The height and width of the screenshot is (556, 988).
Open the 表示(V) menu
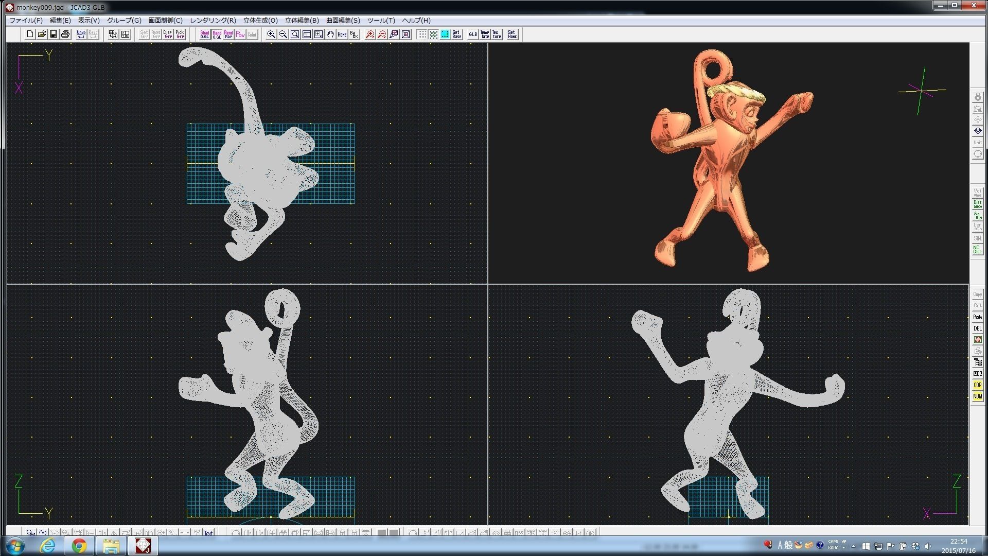point(89,21)
